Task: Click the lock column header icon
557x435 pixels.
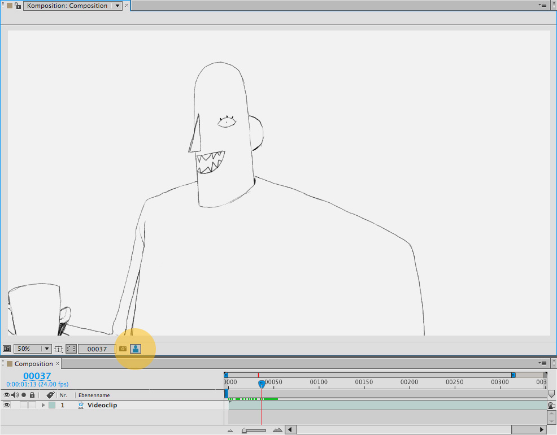Action: coord(32,395)
